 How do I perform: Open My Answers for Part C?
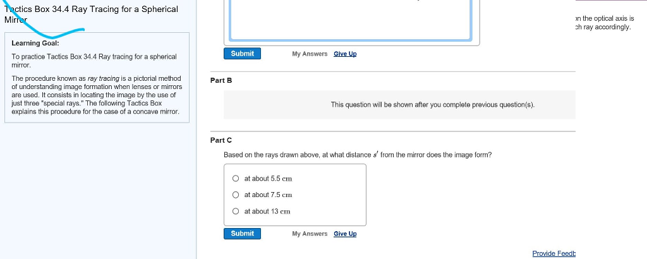coord(310,234)
